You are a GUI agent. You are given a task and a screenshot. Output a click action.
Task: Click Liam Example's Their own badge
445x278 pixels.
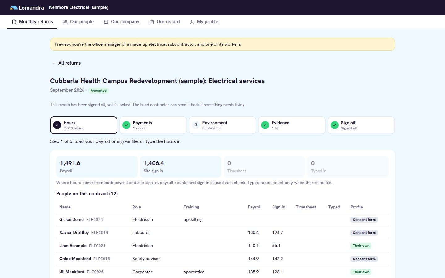pos(361,246)
